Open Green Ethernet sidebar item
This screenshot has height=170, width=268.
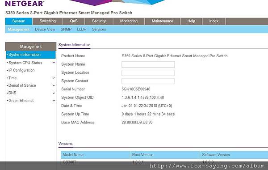21,101
